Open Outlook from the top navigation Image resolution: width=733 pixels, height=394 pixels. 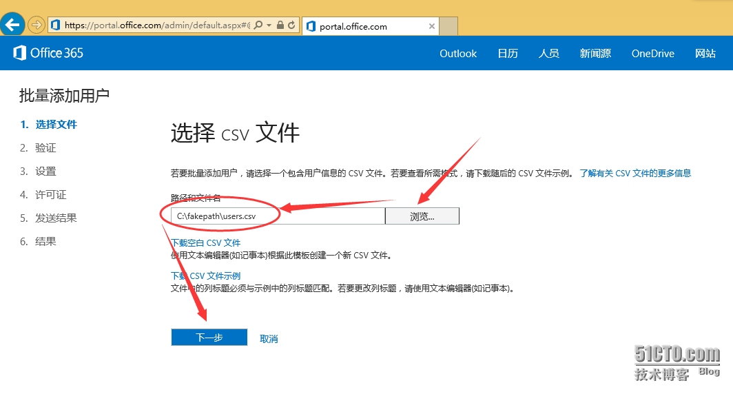458,54
